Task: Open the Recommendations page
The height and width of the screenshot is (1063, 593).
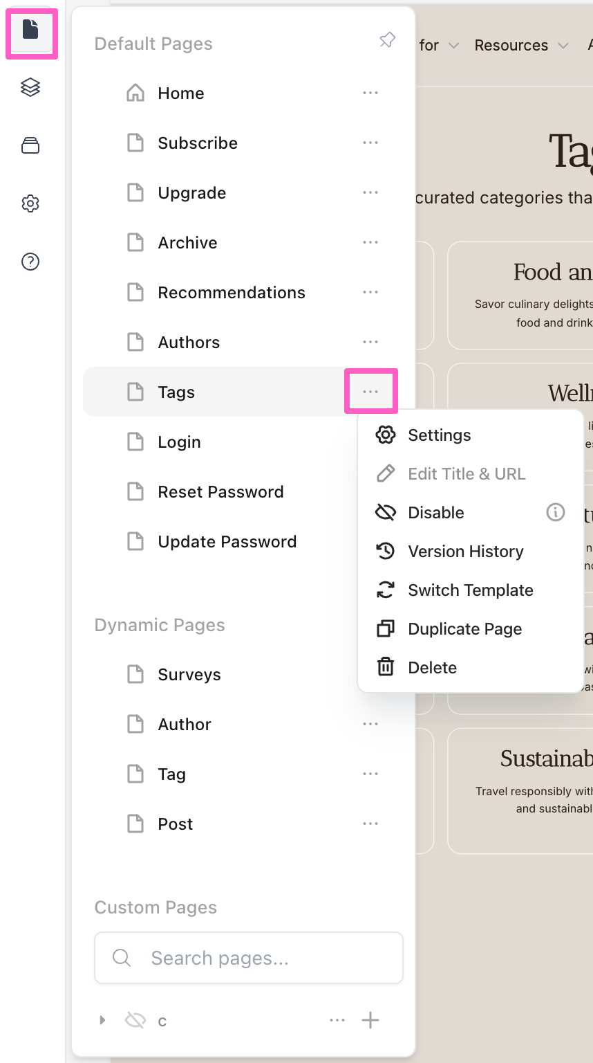Action: [231, 292]
